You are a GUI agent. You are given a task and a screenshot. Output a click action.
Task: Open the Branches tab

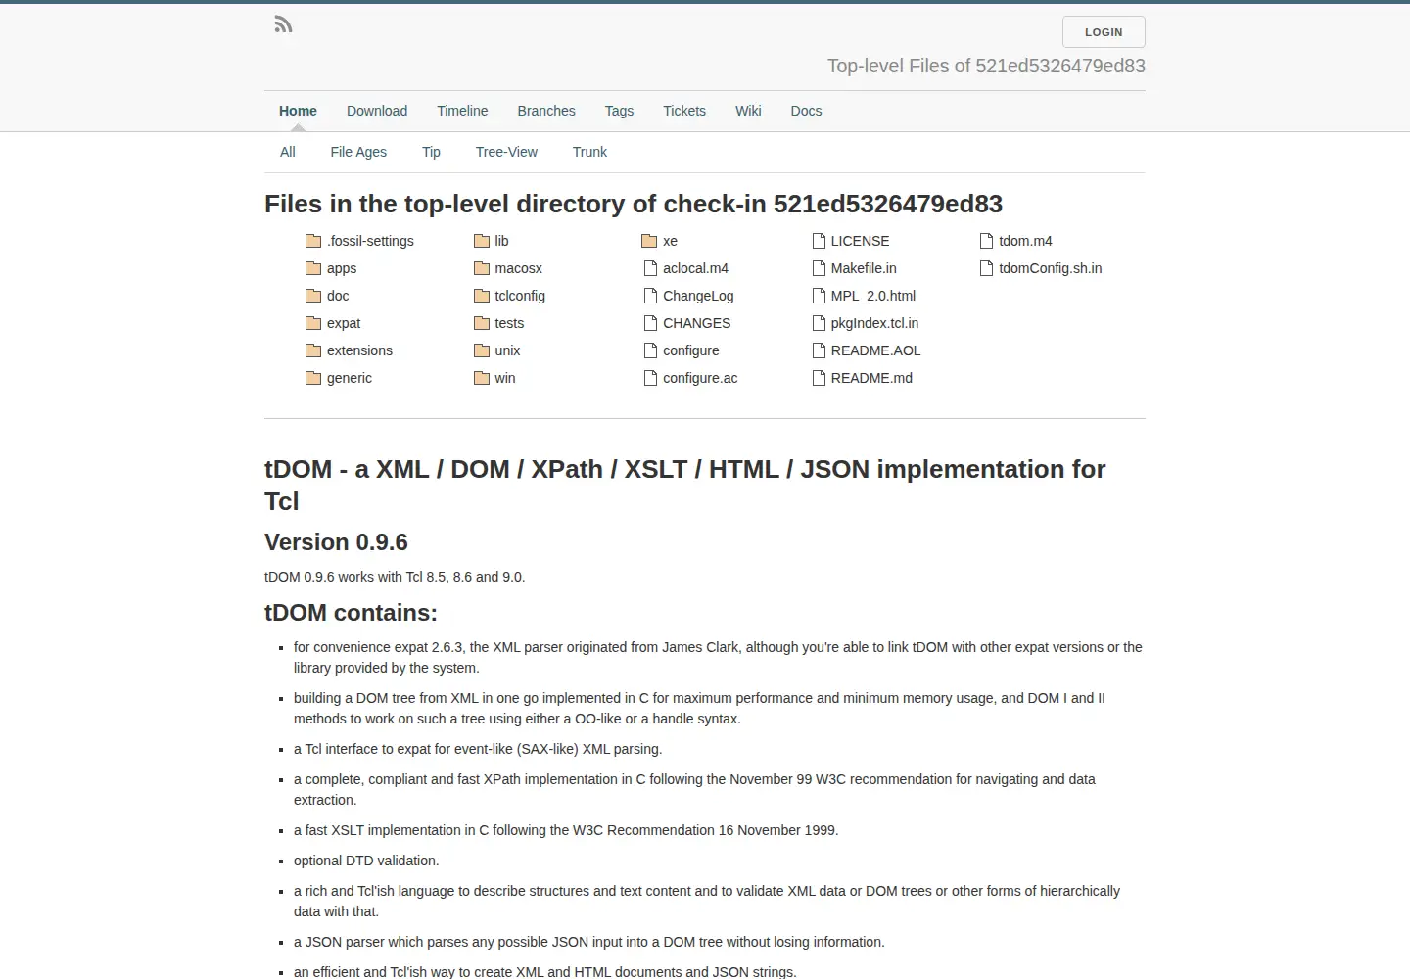click(546, 111)
